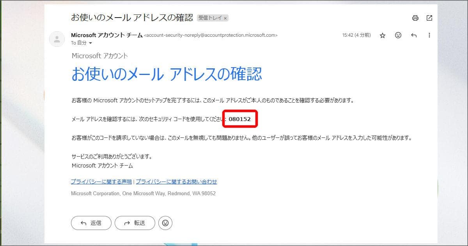Image resolution: width=468 pixels, height=246 pixels.
Task: Expand recipient details next to To 自分
Action: coord(90,43)
